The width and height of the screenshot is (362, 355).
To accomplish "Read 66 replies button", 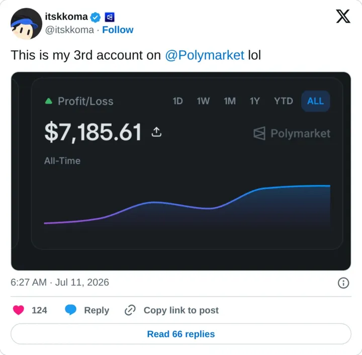I will click(x=181, y=334).
